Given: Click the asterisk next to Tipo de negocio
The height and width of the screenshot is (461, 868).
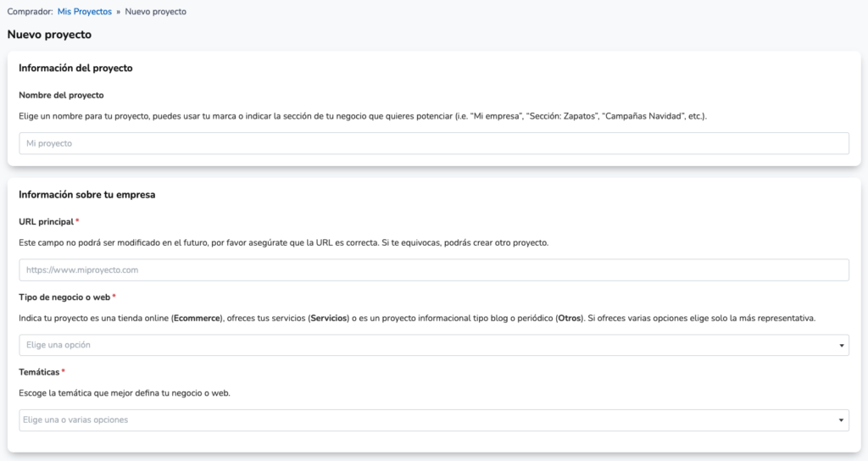Looking at the screenshot, I should [x=114, y=297].
